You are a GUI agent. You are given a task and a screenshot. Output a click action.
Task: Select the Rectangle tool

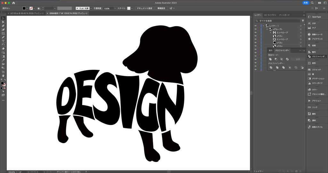[3, 33]
